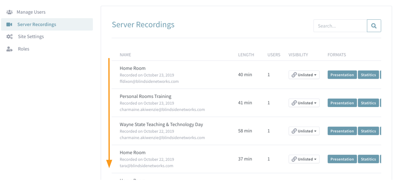Open Server Recordings page
This screenshot has height=184, width=395.
click(47, 24)
